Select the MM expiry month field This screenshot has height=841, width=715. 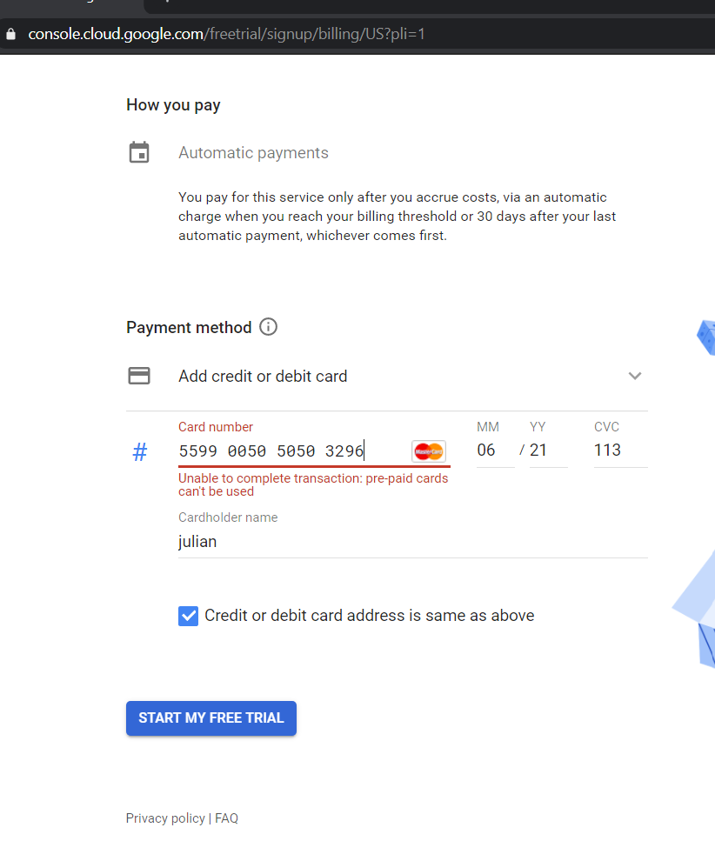[x=494, y=451]
